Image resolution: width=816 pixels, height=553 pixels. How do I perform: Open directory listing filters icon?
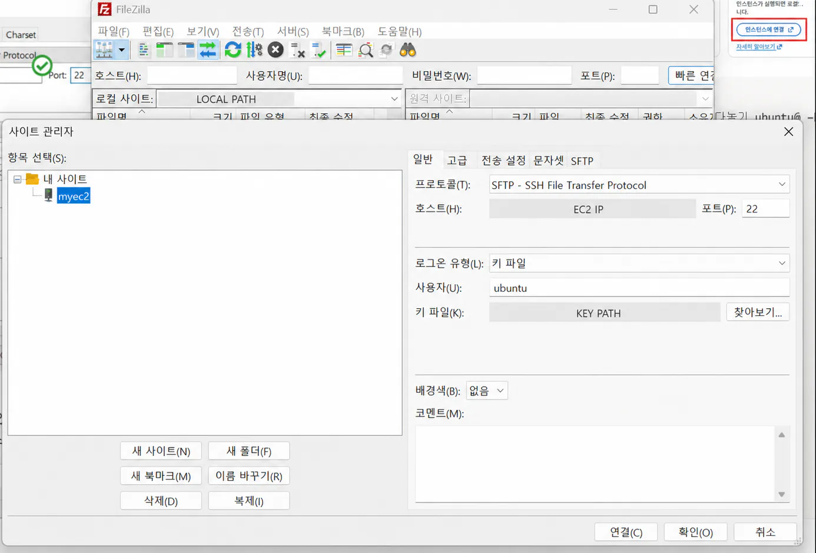(344, 50)
